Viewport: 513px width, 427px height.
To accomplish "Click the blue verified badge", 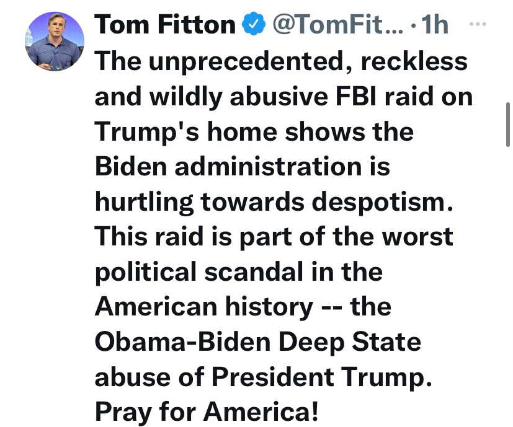I will 251,25.
